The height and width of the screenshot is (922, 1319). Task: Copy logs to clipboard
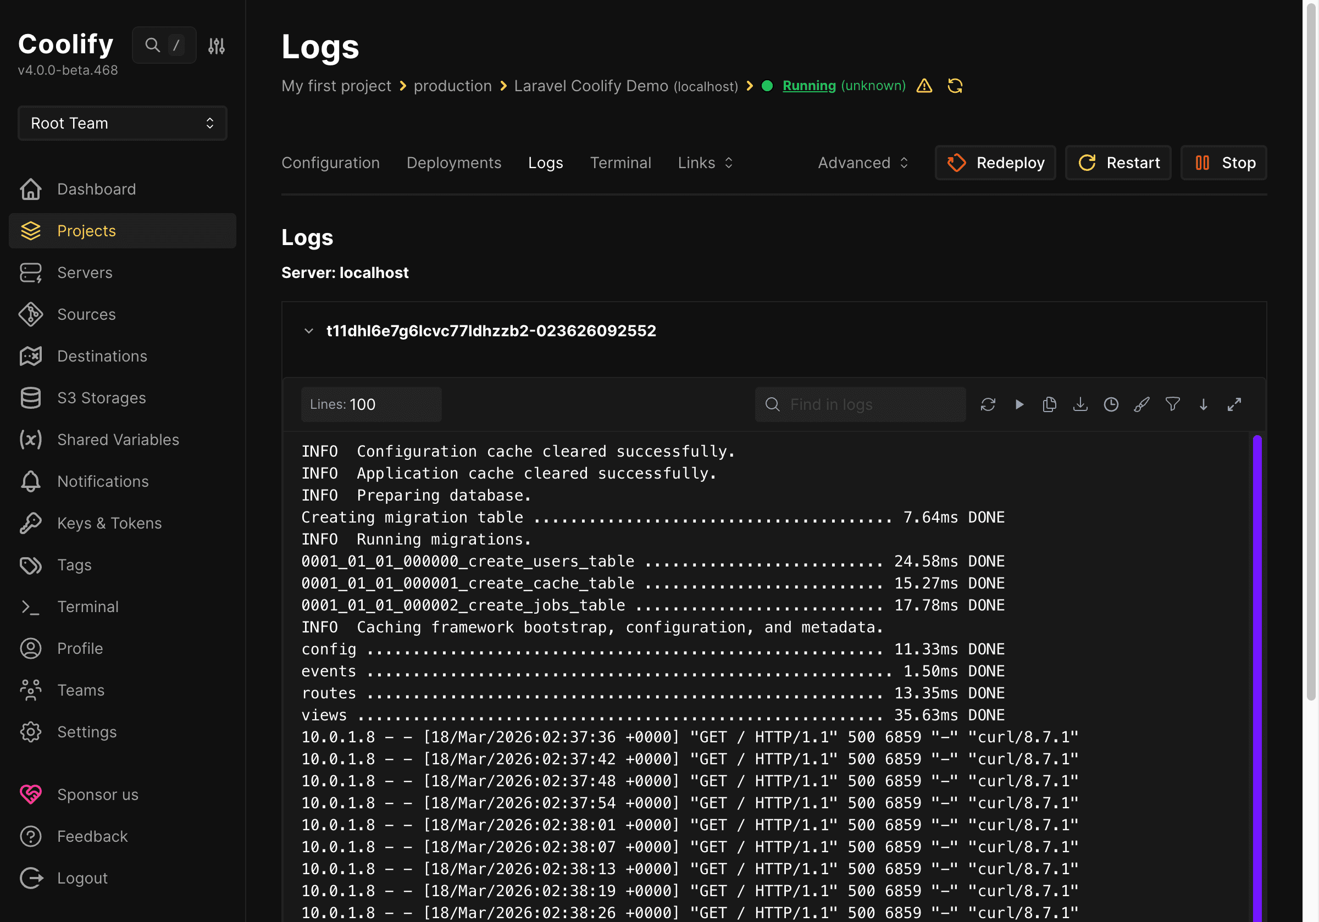1050,404
